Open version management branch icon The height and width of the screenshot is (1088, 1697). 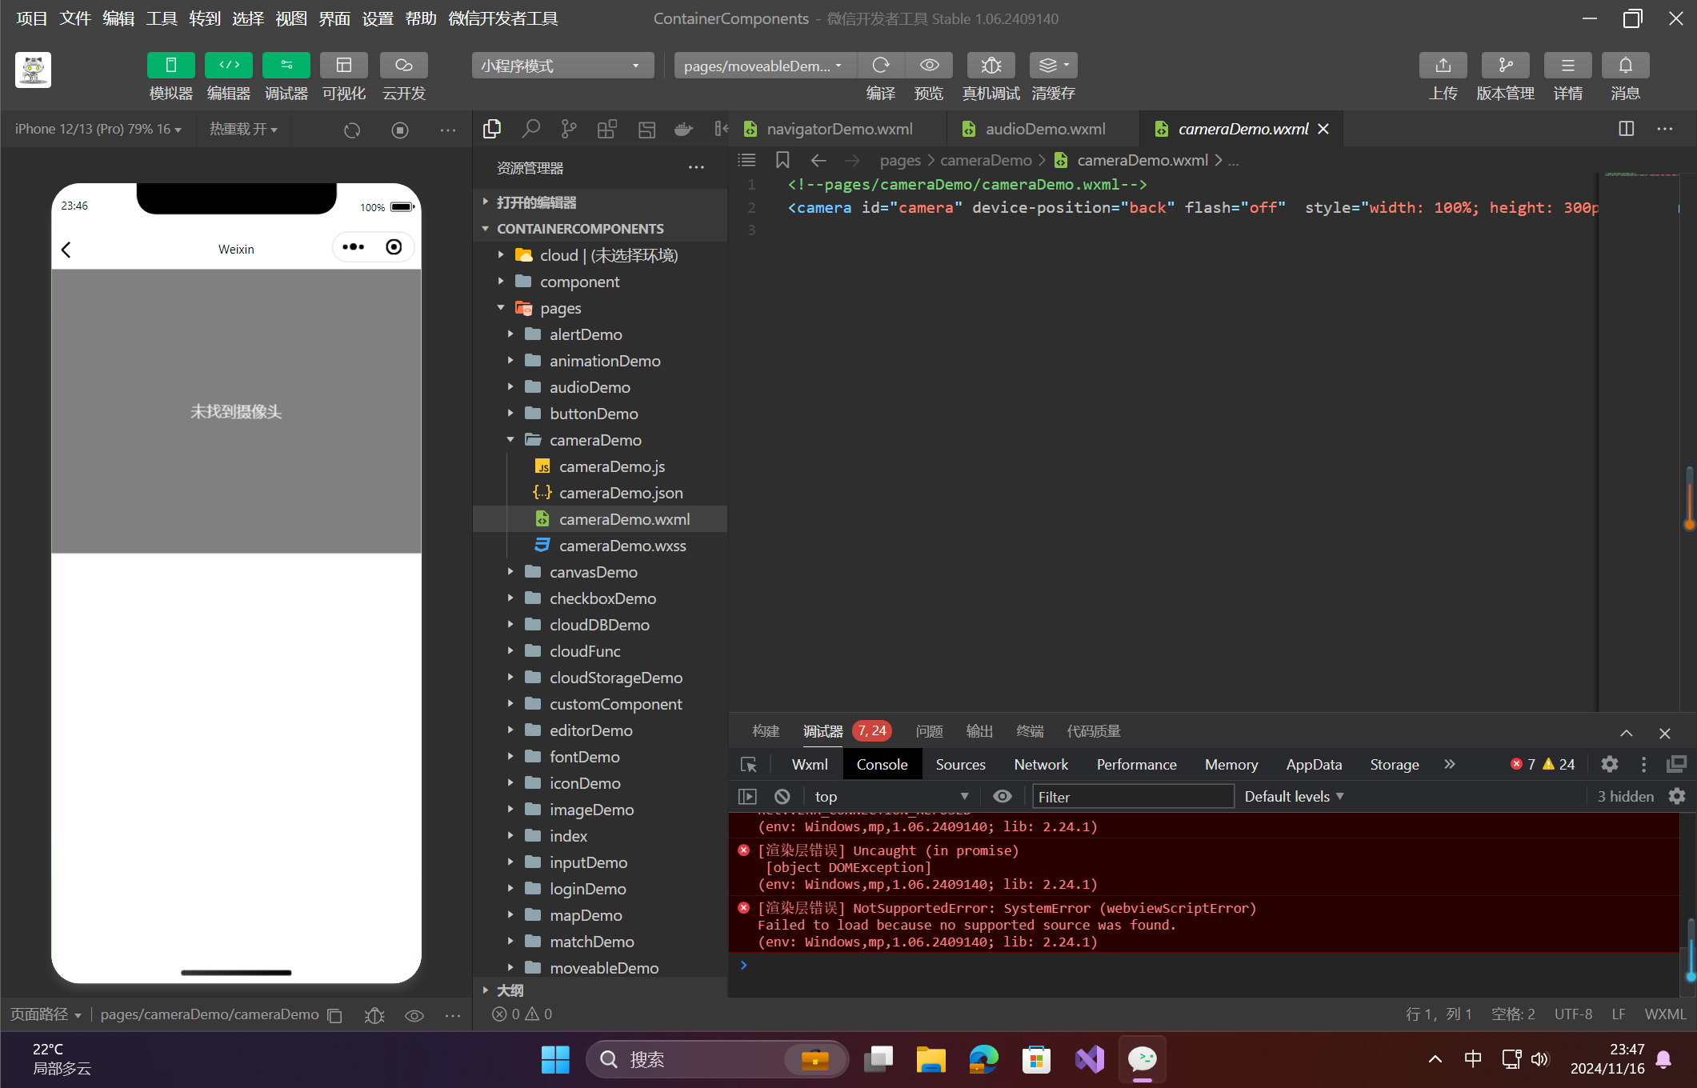[1505, 66]
